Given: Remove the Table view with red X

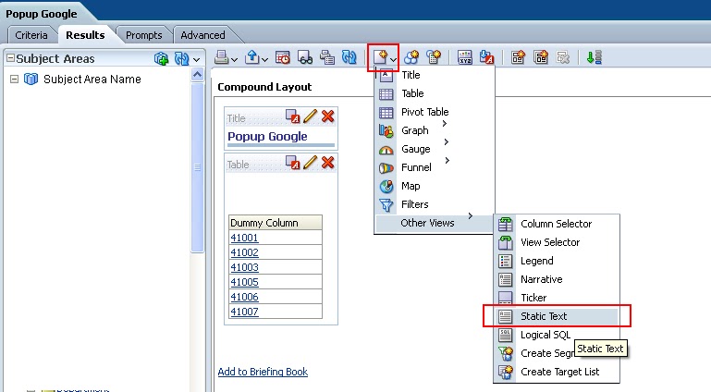Looking at the screenshot, I should pyautogui.click(x=328, y=162).
